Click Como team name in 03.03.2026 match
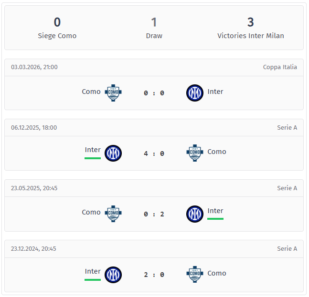309x297 pixels. coord(91,92)
